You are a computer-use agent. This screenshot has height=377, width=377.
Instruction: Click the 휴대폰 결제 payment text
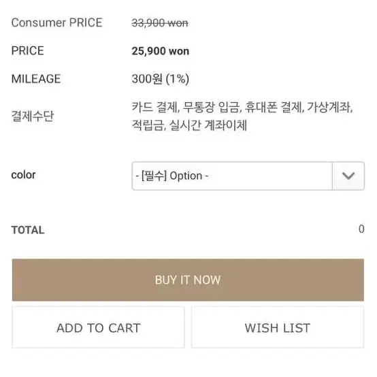pos(273,107)
